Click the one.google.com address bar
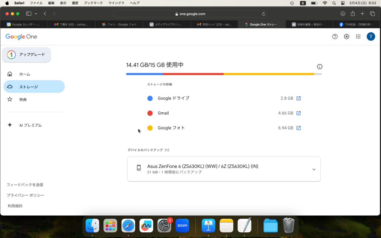 [x=190, y=14]
